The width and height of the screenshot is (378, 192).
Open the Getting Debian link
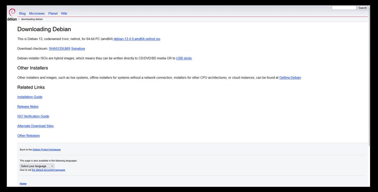pyautogui.click(x=290, y=78)
